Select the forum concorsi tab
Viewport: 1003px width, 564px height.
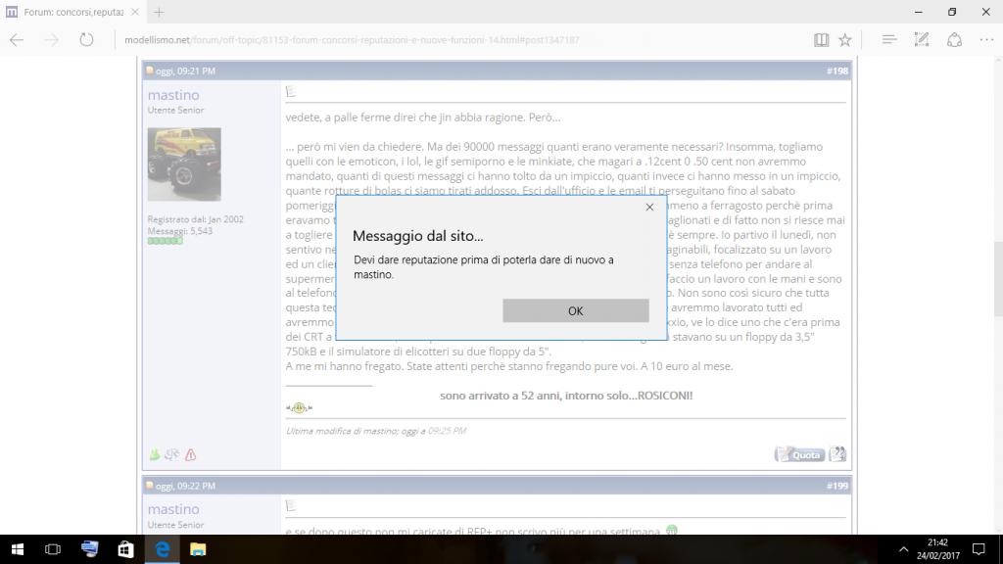click(x=73, y=12)
